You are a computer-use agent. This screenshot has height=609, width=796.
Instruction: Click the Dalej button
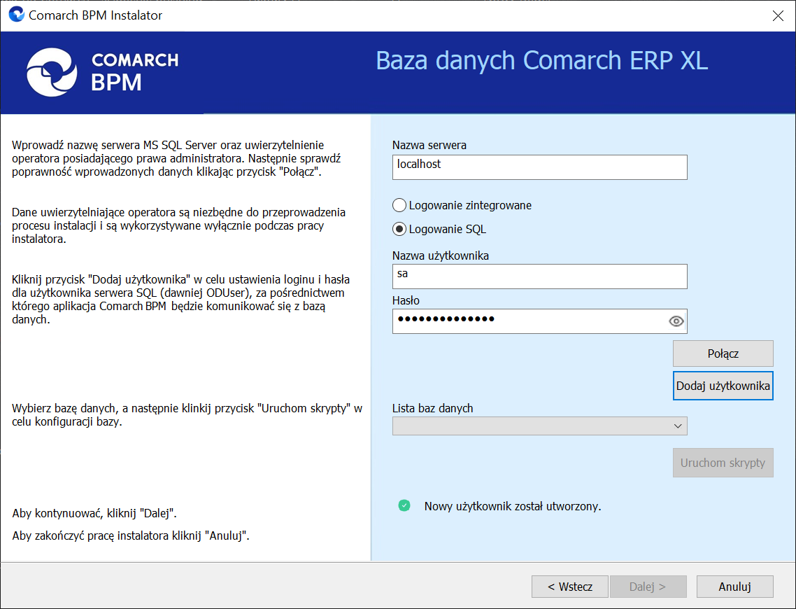tap(648, 587)
